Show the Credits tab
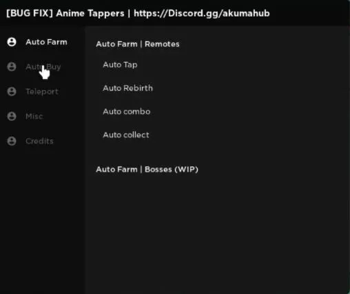Viewport: 350px width, 294px height. coord(39,141)
